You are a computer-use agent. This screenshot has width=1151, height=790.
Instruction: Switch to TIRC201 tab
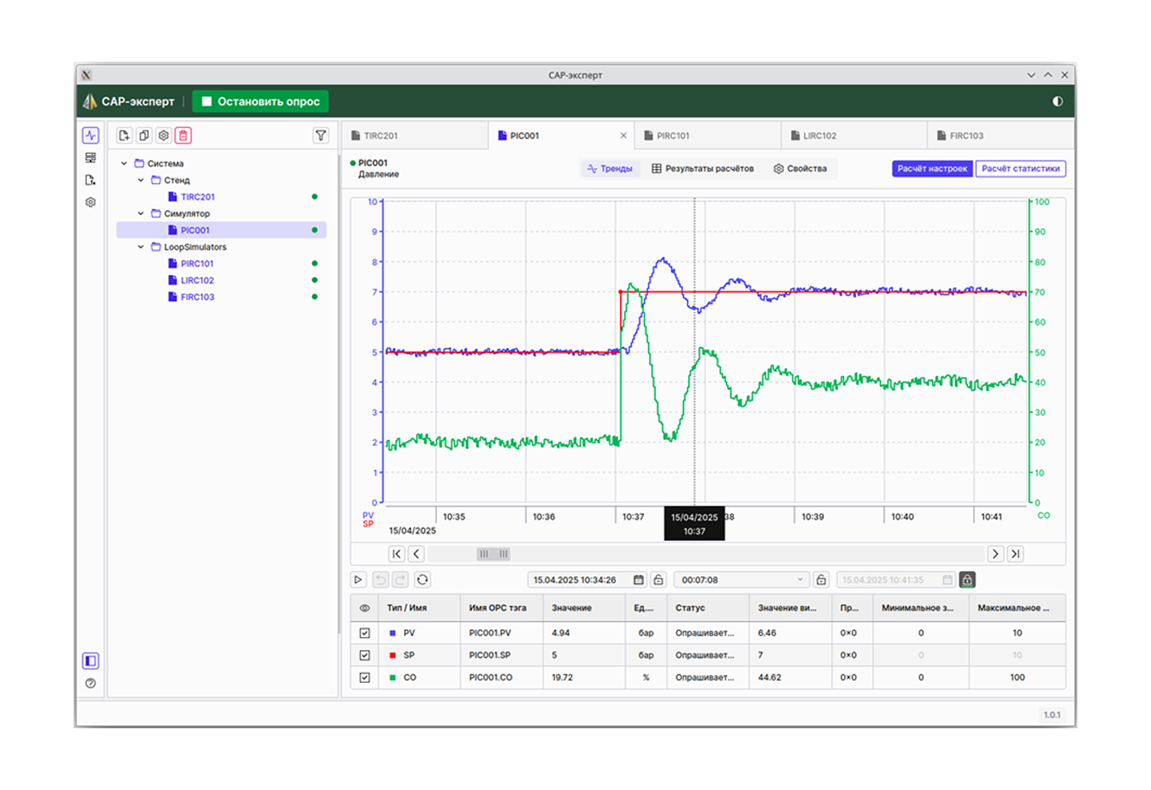click(415, 136)
